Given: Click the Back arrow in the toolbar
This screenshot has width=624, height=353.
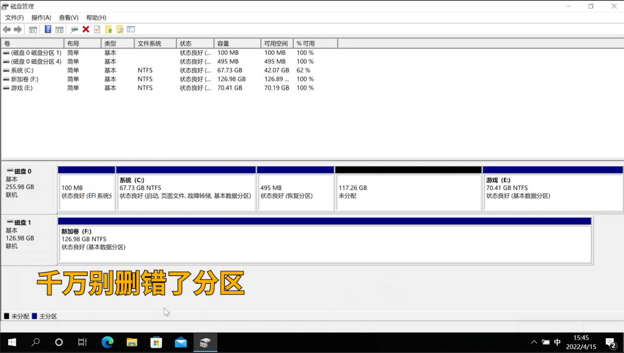Looking at the screenshot, I should pos(6,29).
